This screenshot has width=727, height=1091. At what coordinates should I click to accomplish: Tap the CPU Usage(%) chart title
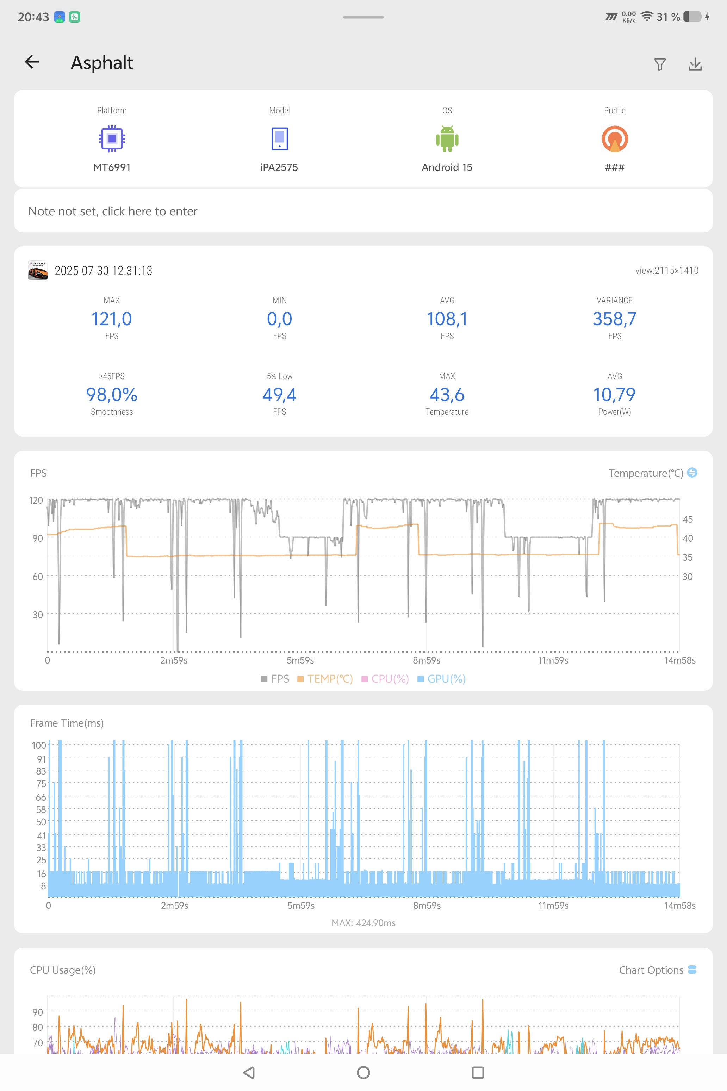pyautogui.click(x=63, y=970)
